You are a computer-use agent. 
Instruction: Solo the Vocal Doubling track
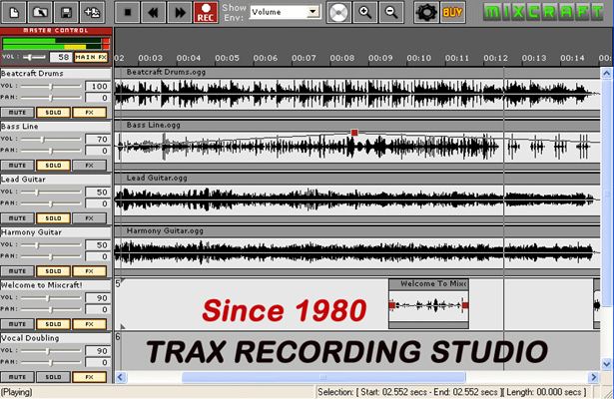[x=53, y=377]
